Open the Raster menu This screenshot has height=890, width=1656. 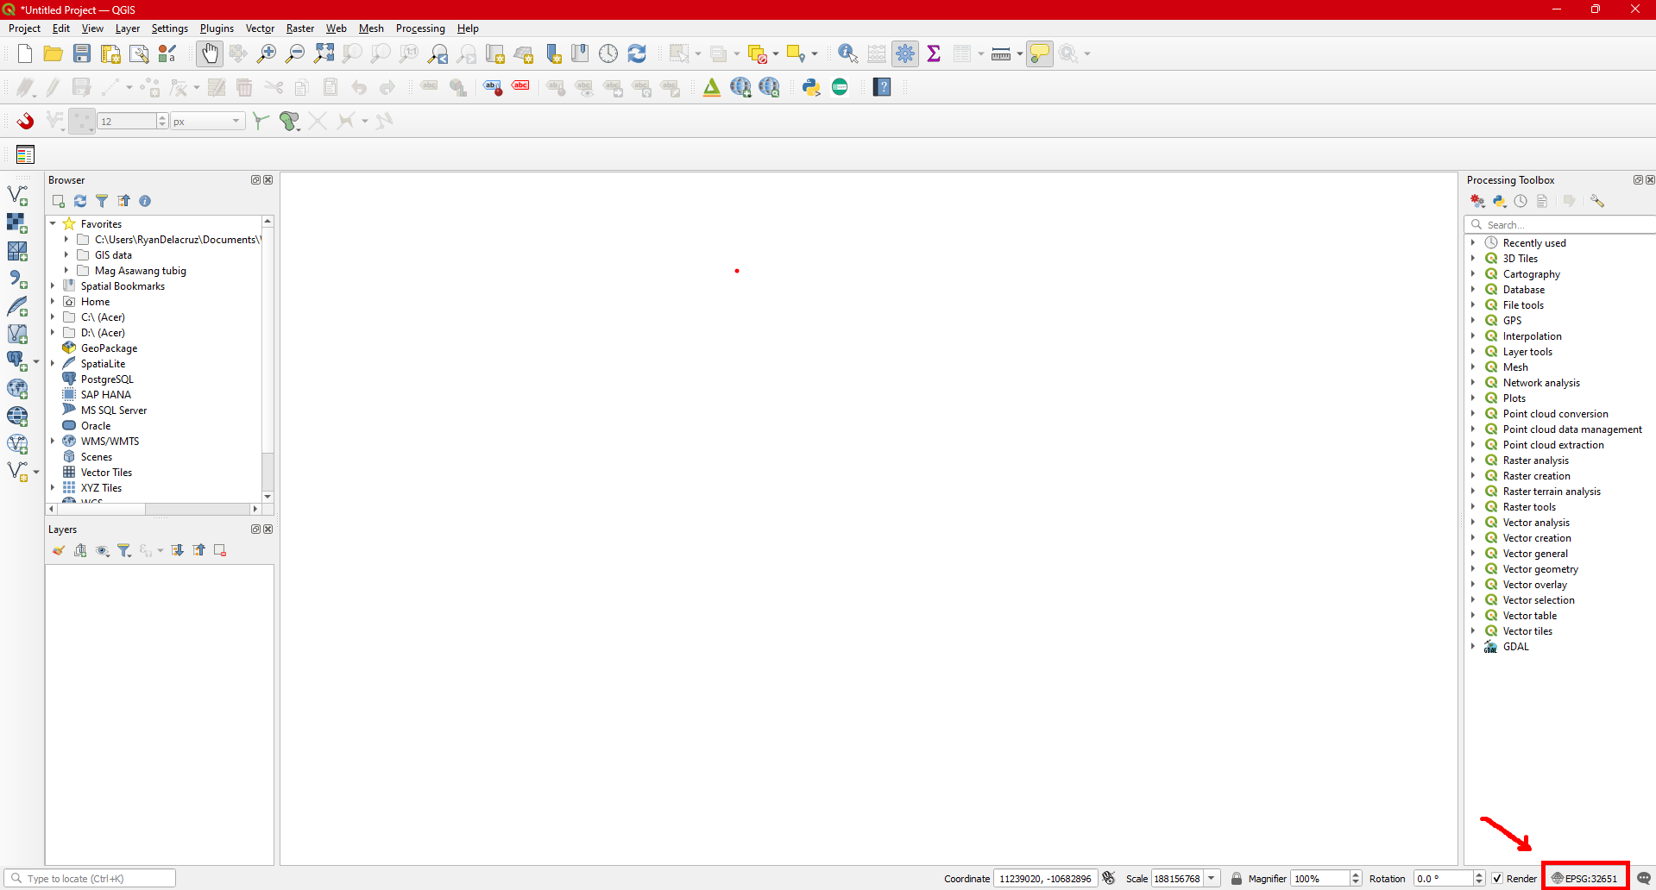pyautogui.click(x=299, y=28)
